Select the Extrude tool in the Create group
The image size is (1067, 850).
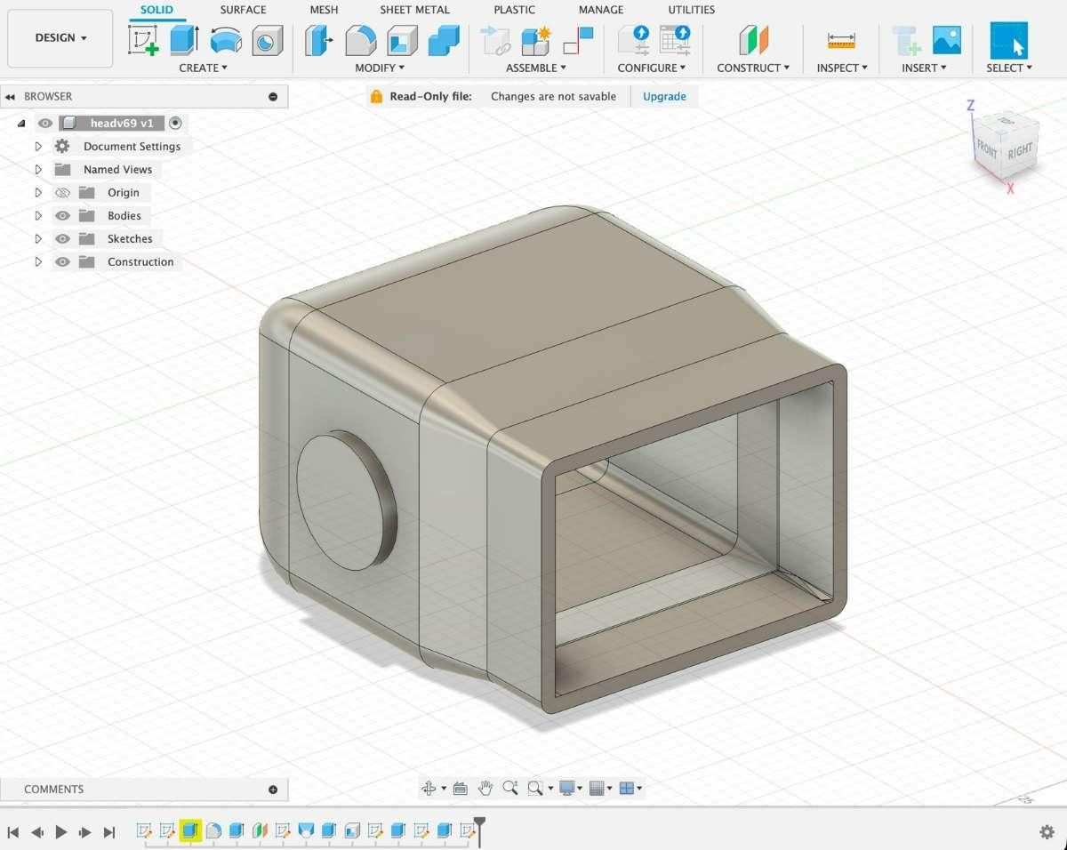point(184,40)
